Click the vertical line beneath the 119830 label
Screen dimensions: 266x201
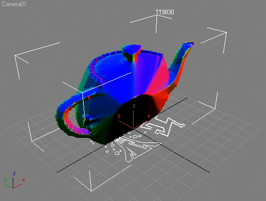156,24
